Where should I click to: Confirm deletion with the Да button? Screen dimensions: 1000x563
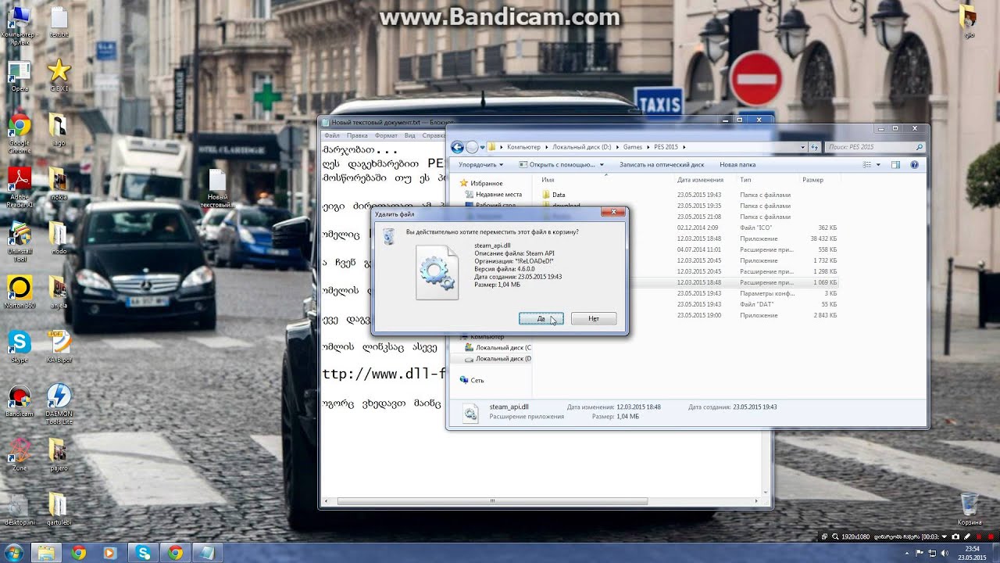[541, 318]
